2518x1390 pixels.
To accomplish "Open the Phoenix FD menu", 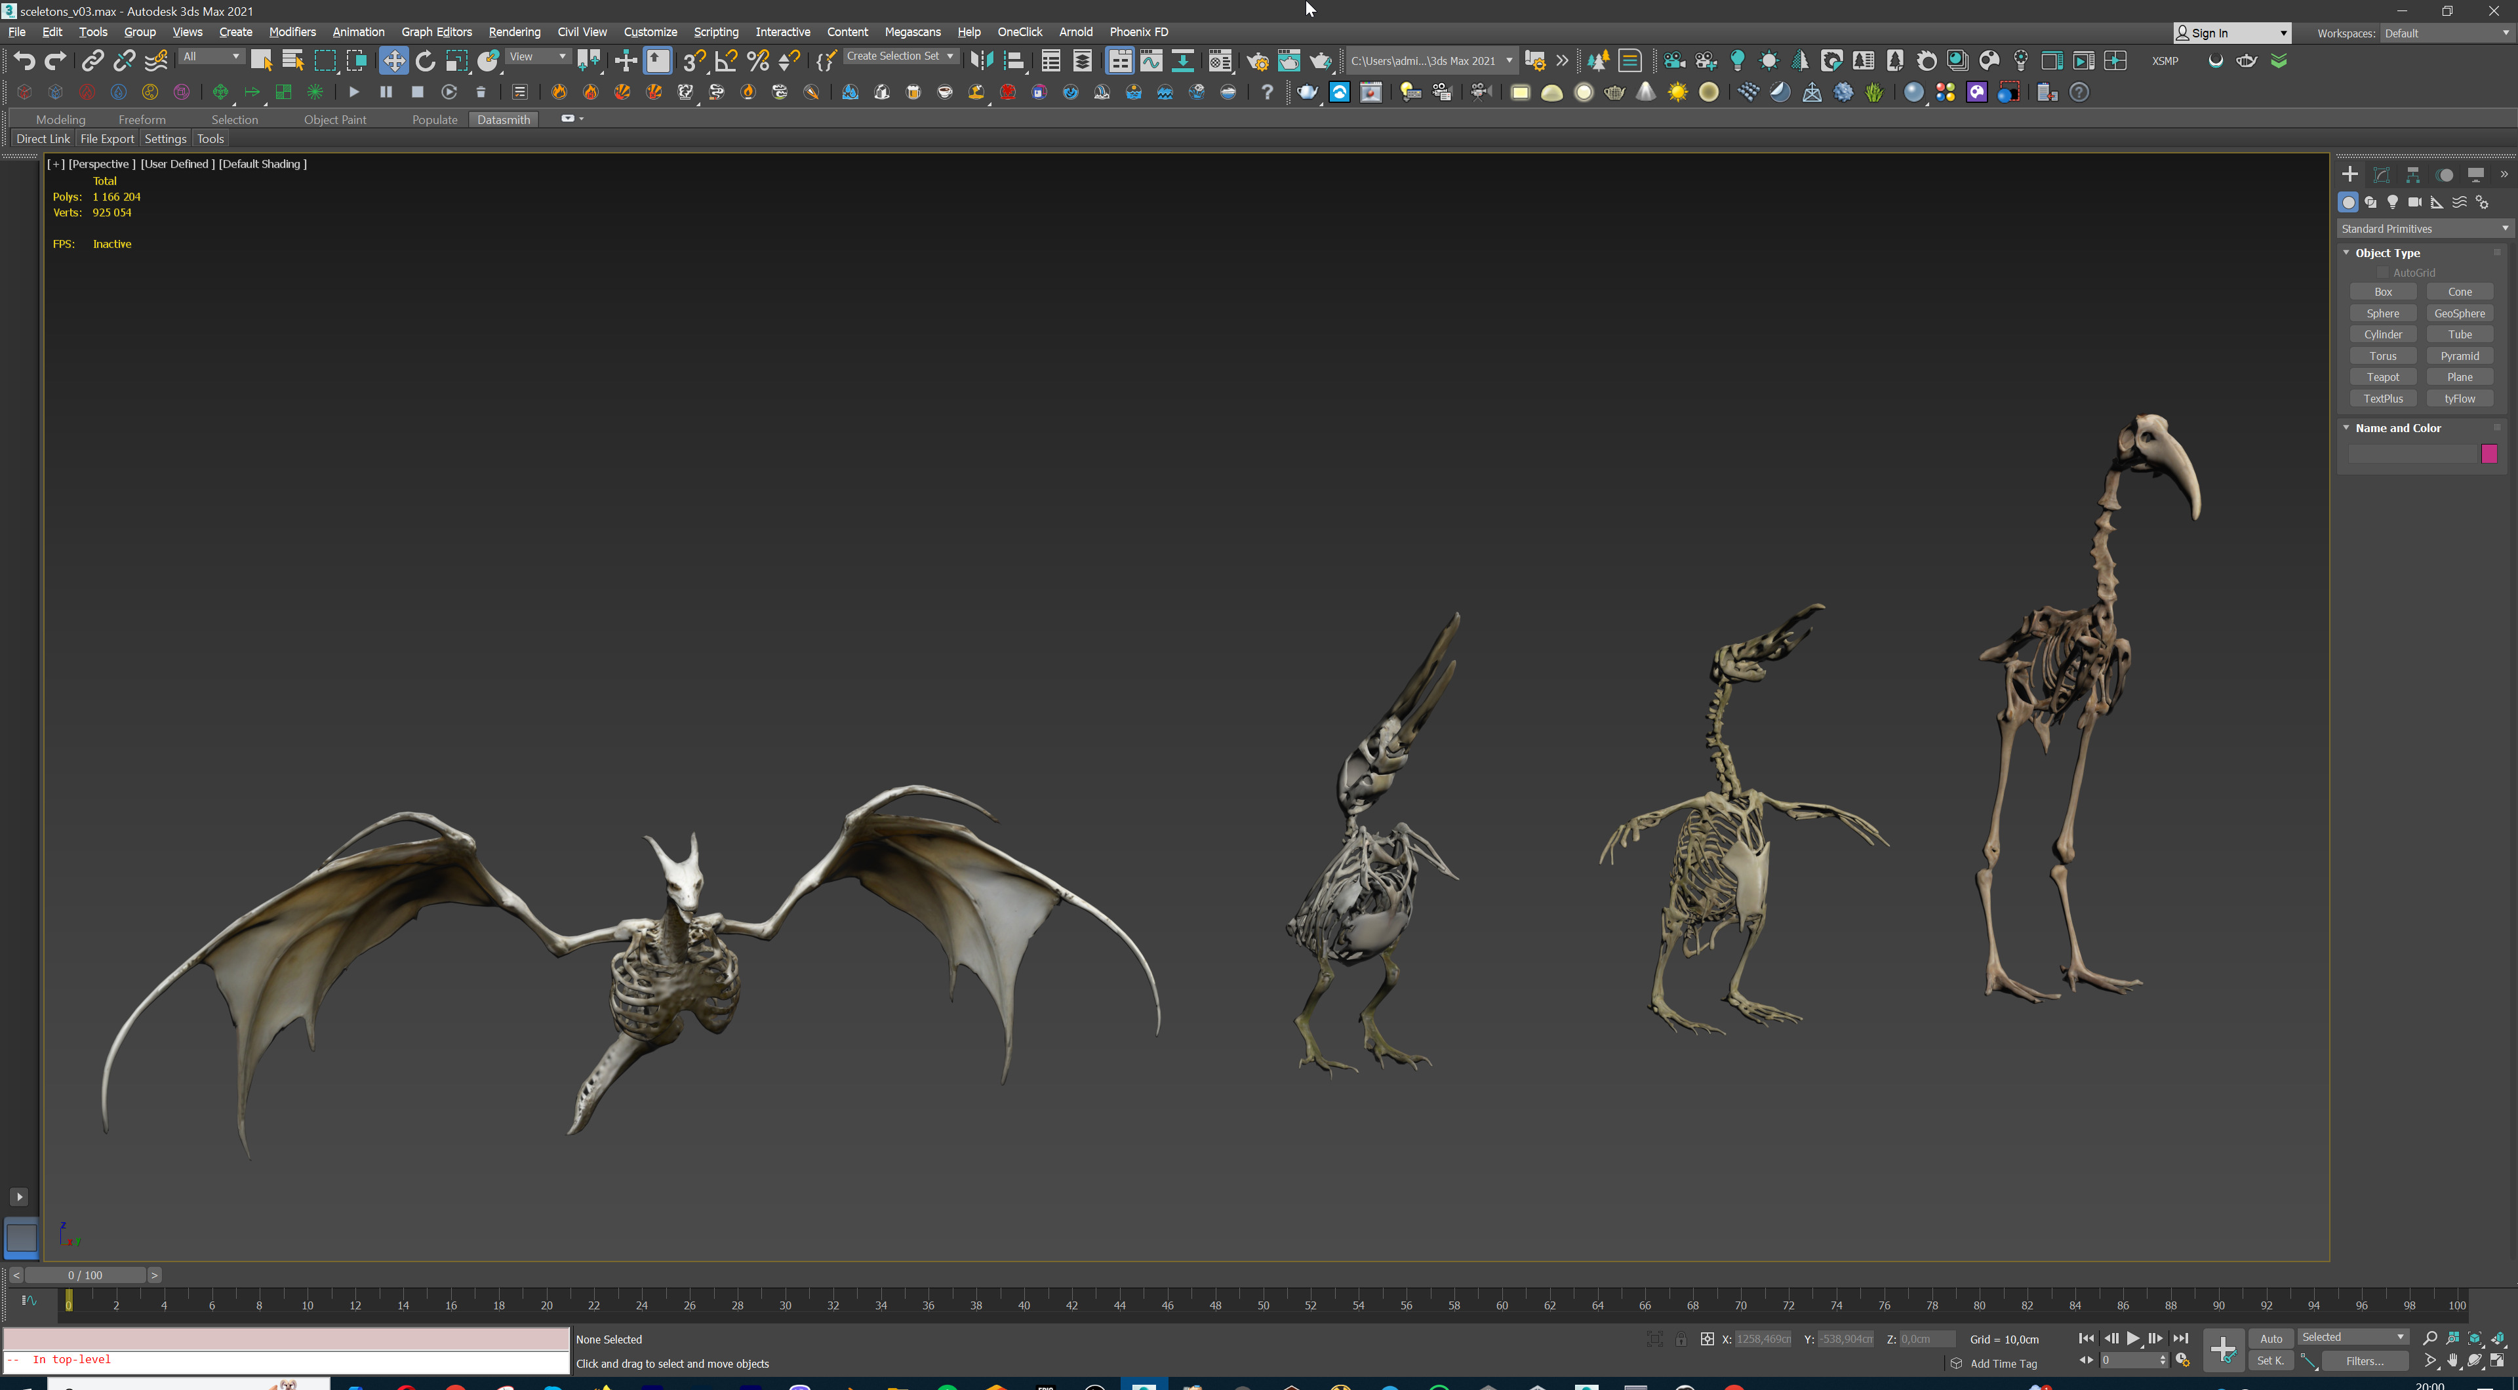I will click(1139, 31).
